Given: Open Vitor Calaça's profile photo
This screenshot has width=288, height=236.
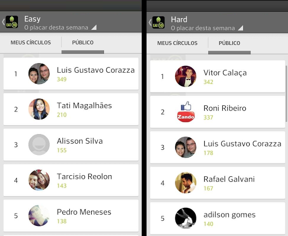Looking at the screenshot, I should 186,76.
